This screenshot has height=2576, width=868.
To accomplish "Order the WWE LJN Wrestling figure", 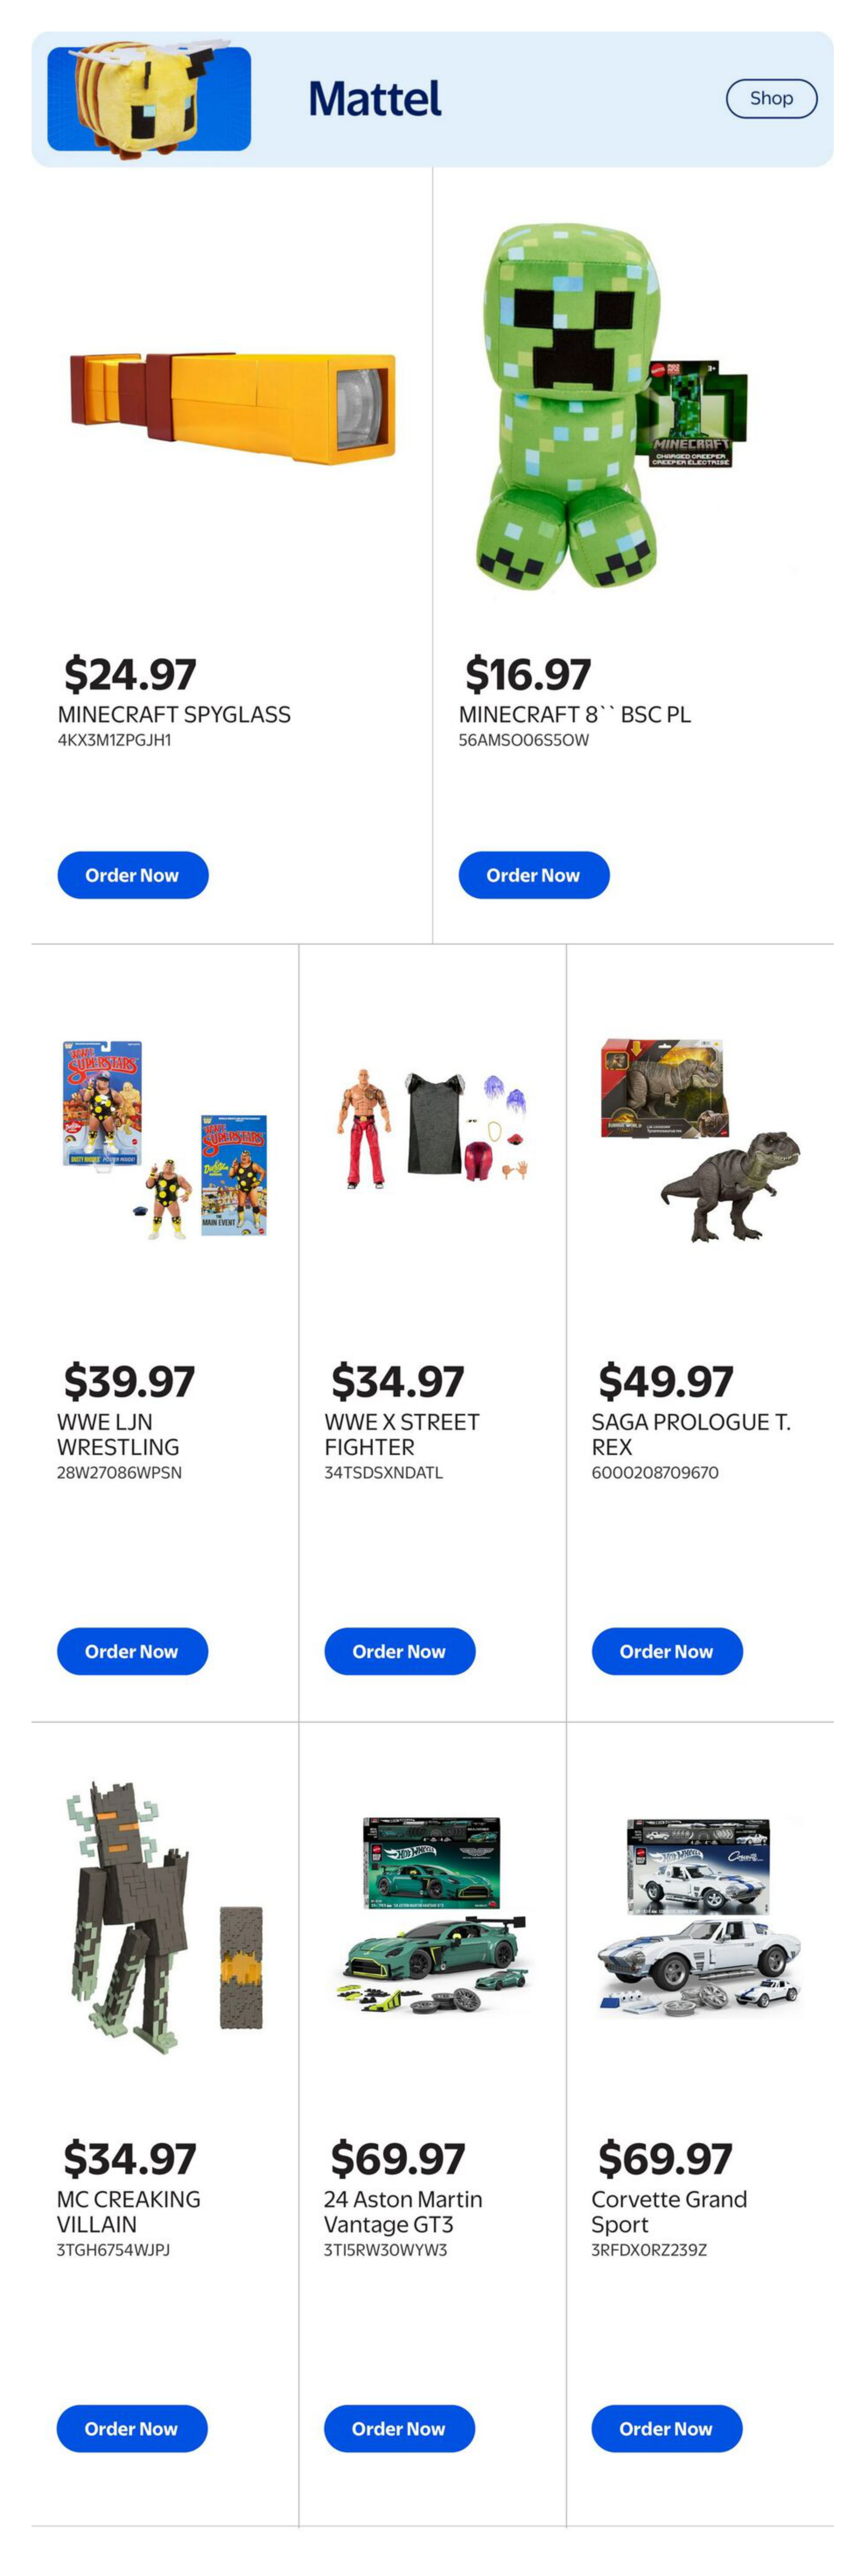I will (132, 1651).
